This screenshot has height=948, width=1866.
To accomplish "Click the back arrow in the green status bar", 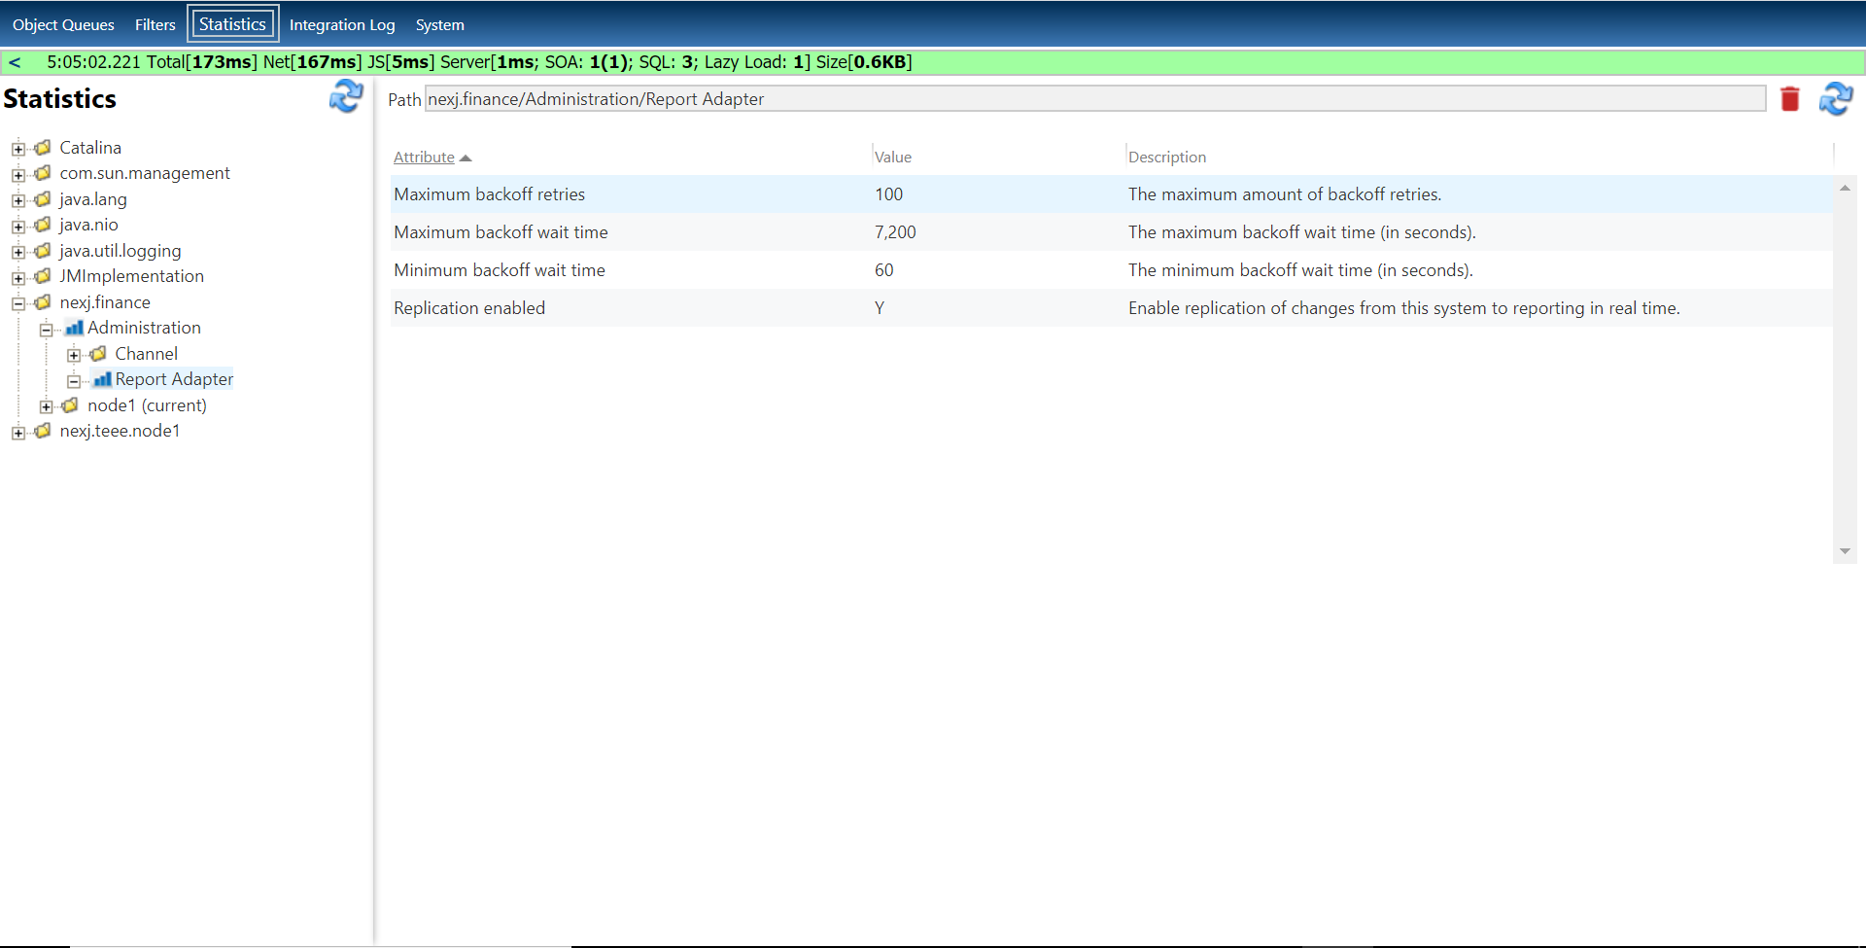I will pos(15,61).
